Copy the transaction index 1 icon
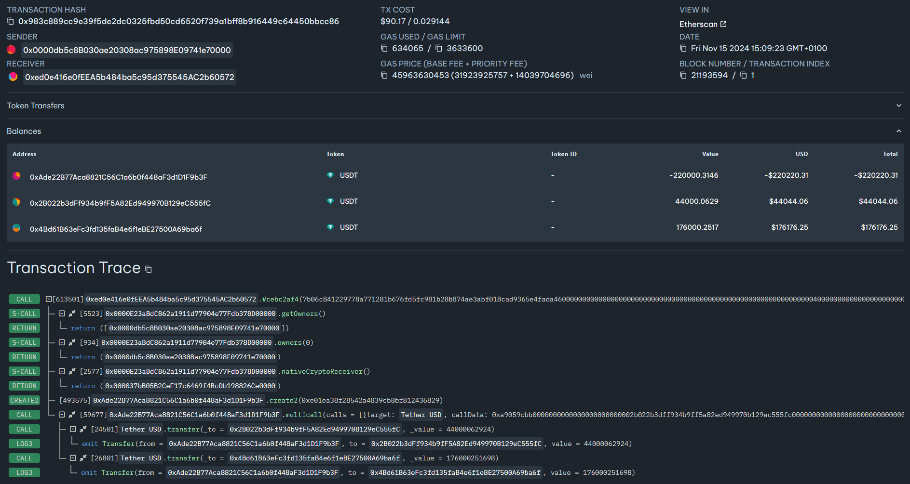Image resolution: width=910 pixels, height=484 pixels. [x=744, y=75]
